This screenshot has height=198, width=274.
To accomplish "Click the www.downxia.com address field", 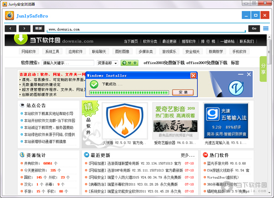I will 147,29.
